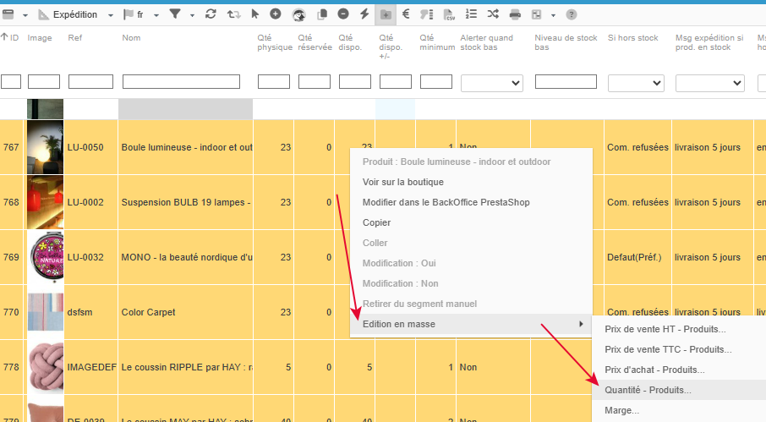Click the 'Qté physique' column header
Screen dimensions: 766x422
275,42
